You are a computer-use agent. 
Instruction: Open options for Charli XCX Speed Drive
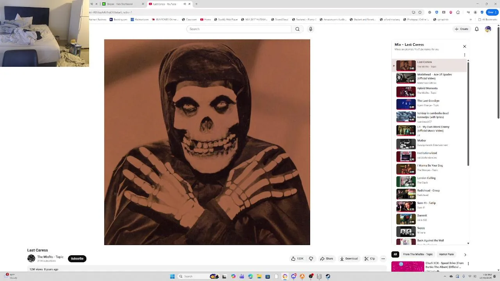[x=468, y=264]
